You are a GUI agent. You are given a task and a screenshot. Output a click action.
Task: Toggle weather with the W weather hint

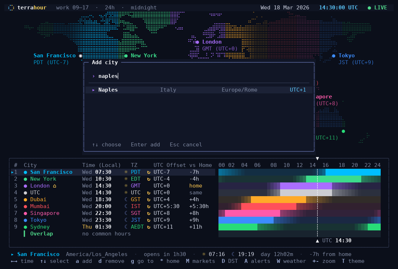[291, 261]
